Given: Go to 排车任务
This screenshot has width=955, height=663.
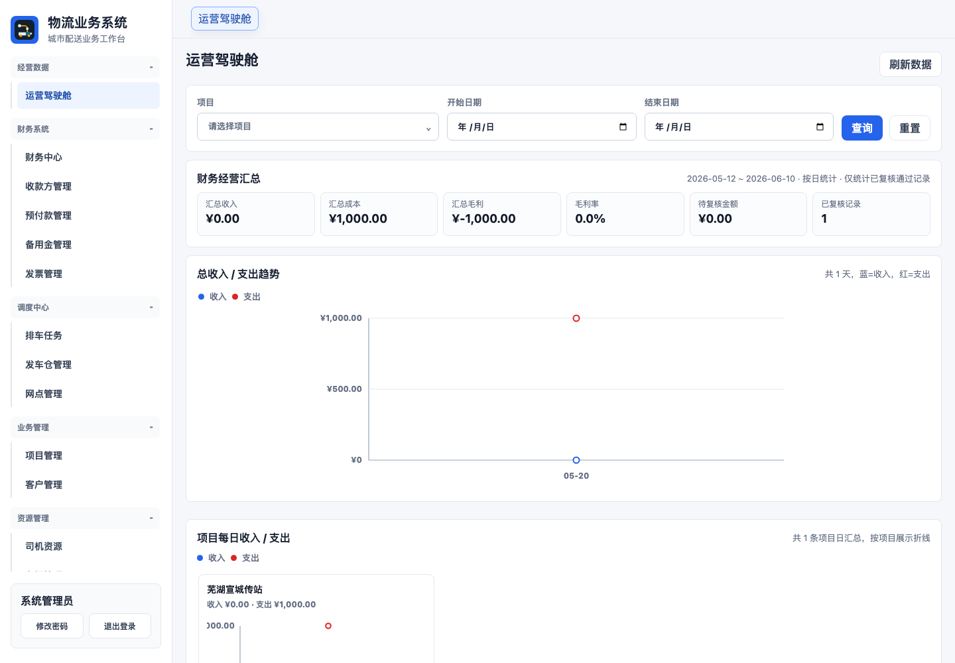Looking at the screenshot, I should click(x=88, y=335).
